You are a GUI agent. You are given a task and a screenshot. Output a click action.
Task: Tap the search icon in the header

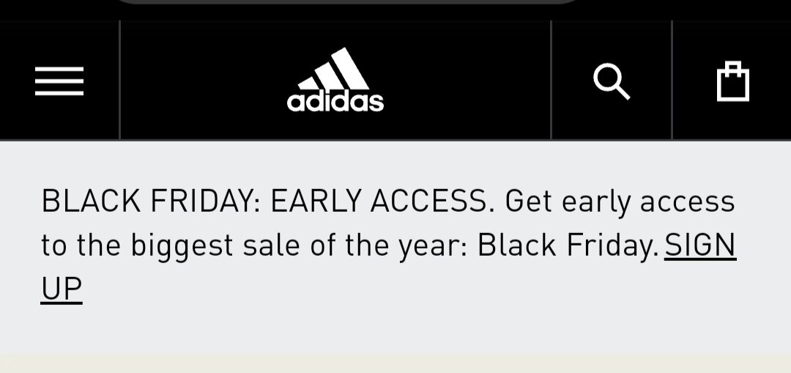(611, 81)
